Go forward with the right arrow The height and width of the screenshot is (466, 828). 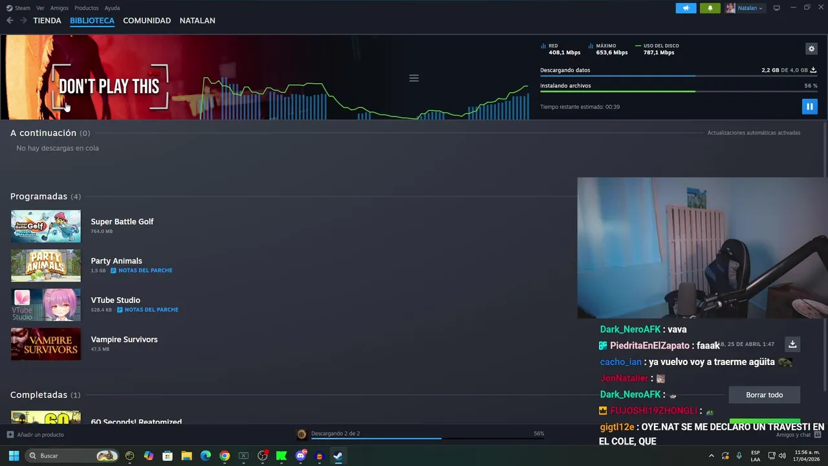pyautogui.click(x=23, y=21)
